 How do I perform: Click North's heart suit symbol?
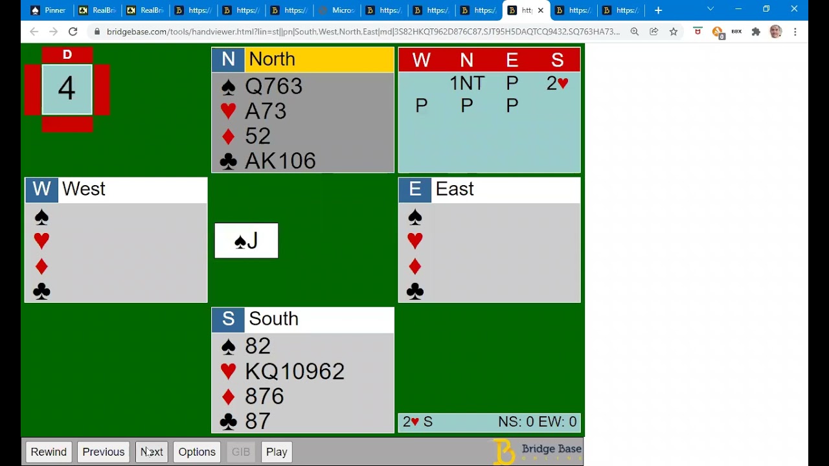tap(228, 111)
